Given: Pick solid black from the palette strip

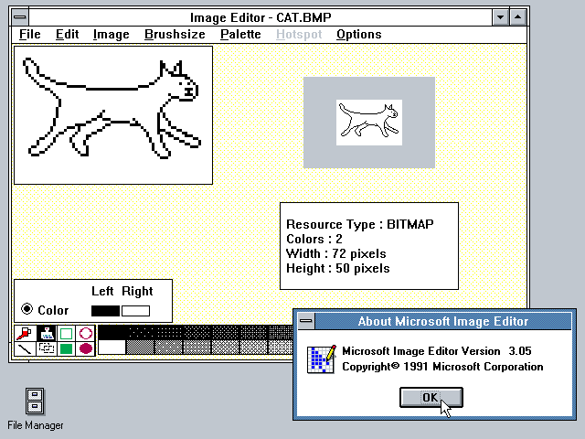Looking at the screenshot, I should [x=112, y=332].
